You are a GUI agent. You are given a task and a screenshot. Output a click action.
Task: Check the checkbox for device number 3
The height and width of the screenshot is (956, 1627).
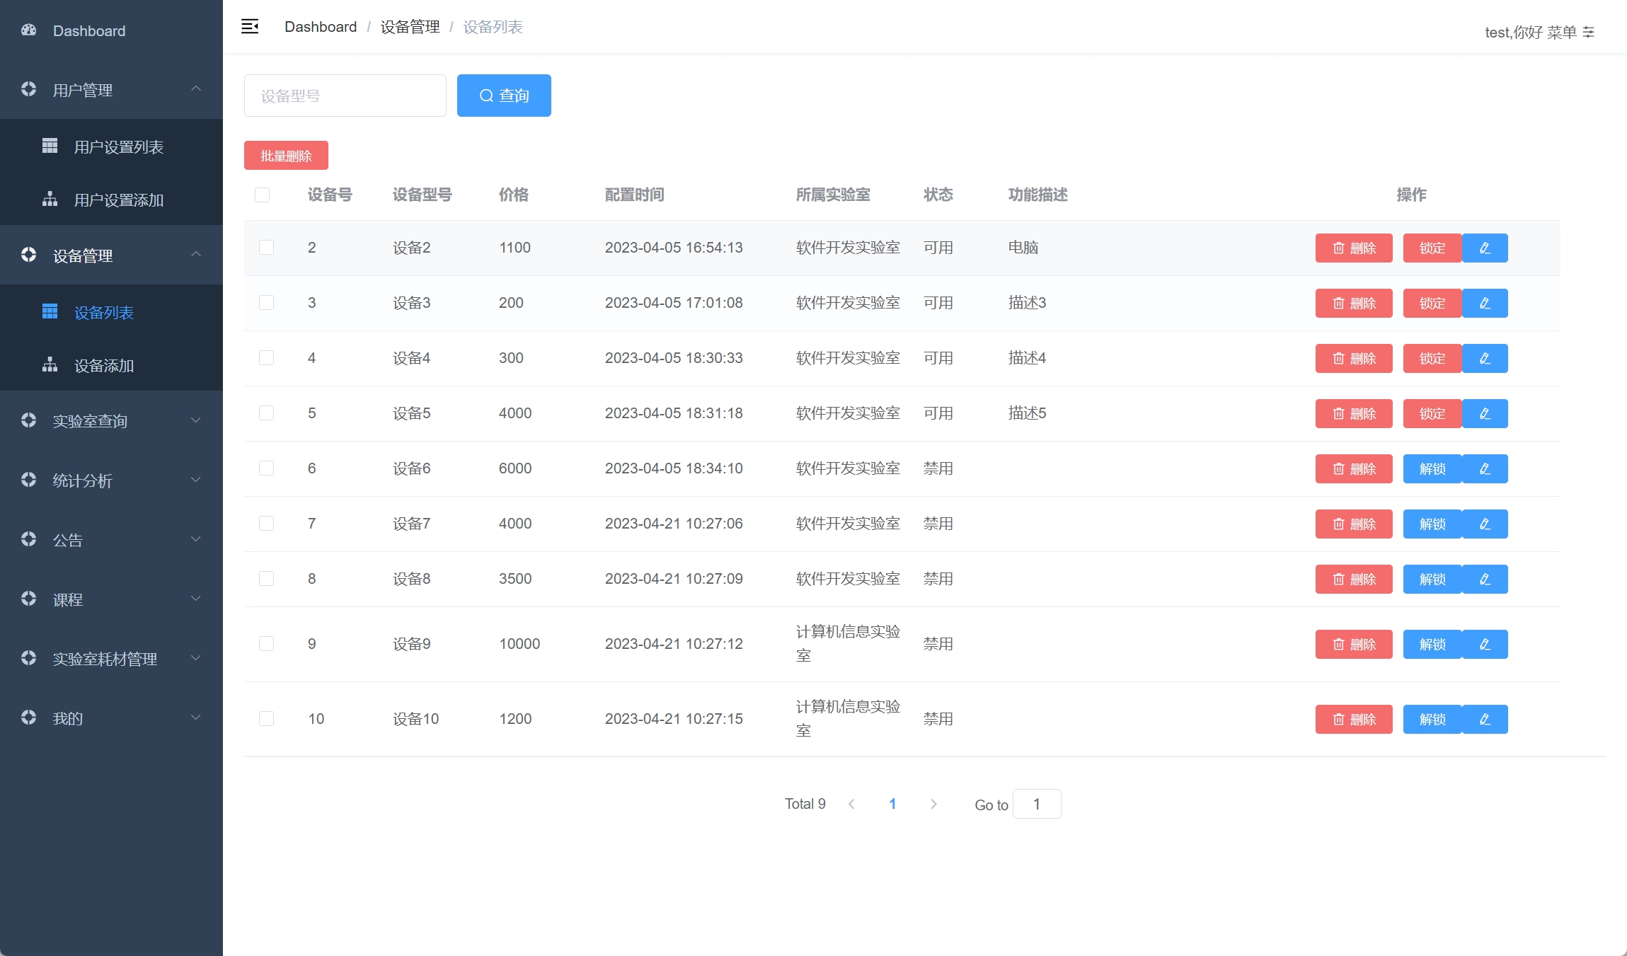(267, 303)
